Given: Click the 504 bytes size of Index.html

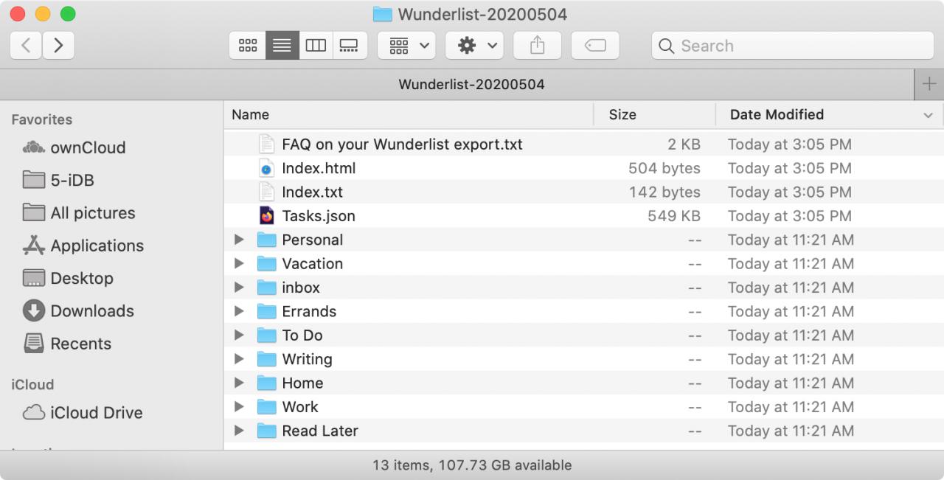Looking at the screenshot, I should click(664, 168).
